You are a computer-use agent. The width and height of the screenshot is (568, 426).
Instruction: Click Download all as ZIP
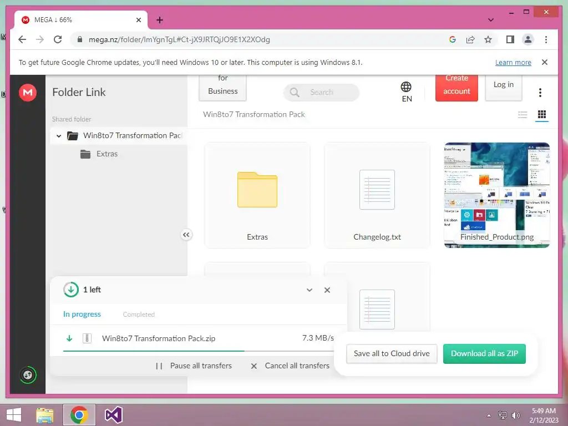pyautogui.click(x=484, y=353)
